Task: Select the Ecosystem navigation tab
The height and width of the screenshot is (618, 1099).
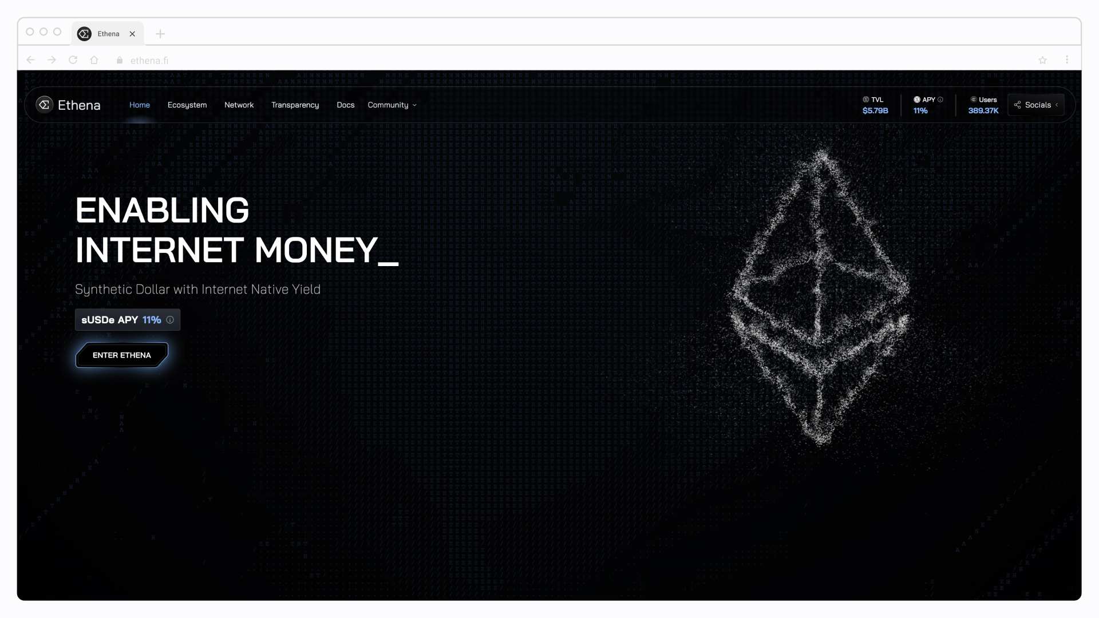Action: 187,104
